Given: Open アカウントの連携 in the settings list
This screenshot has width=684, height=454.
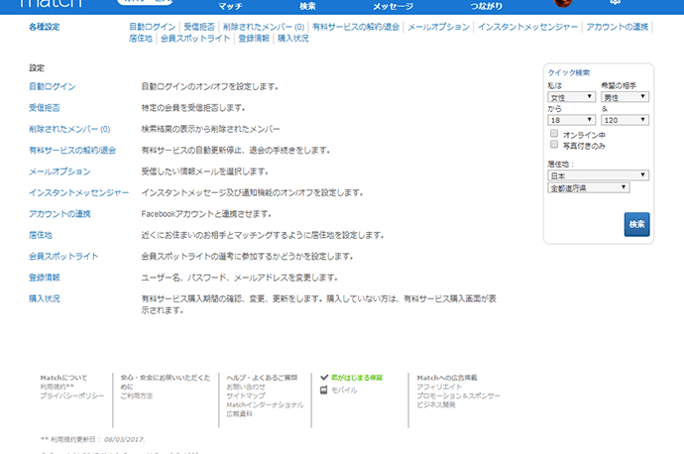Looking at the screenshot, I should [x=59, y=214].
